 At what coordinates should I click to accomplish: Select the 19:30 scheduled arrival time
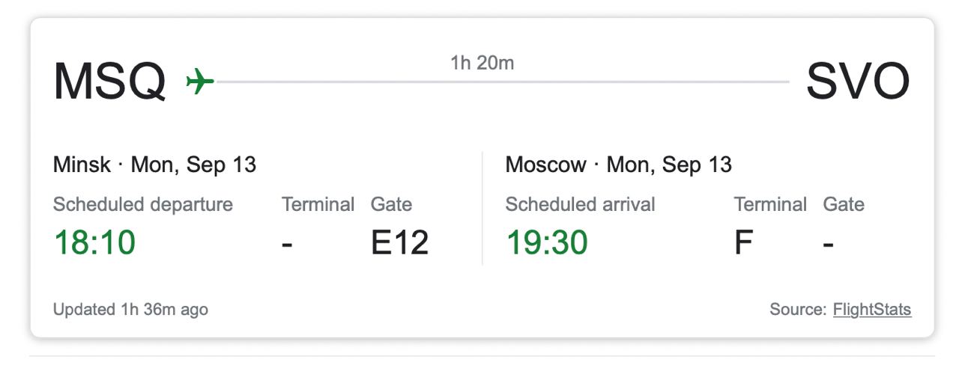click(547, 242)
